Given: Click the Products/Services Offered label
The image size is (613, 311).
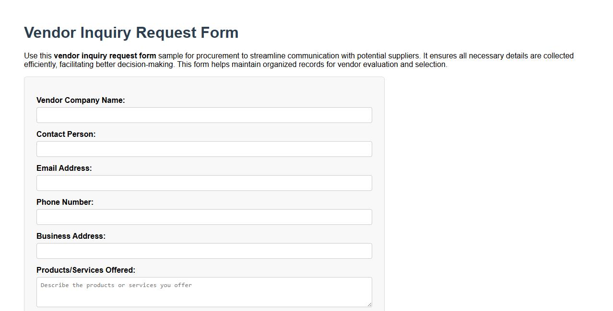Looking at the screenshot, I should pyautogui.click(x=86, y=270).
